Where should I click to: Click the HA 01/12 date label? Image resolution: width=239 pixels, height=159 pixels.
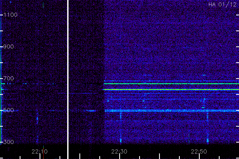[x=222, y=5]
